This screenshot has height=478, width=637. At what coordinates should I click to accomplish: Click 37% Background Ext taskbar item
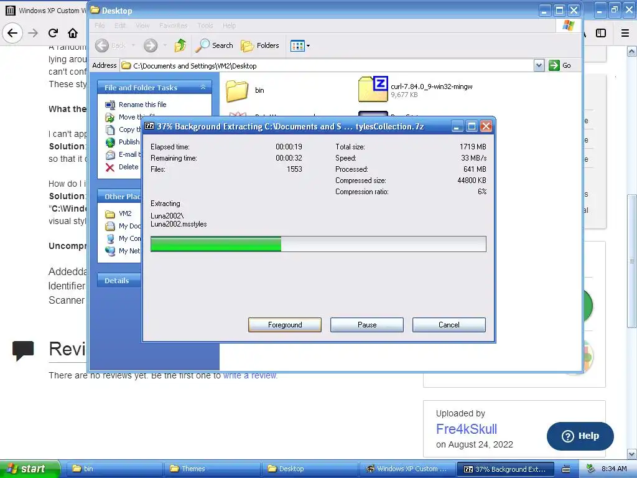point(505,469)
